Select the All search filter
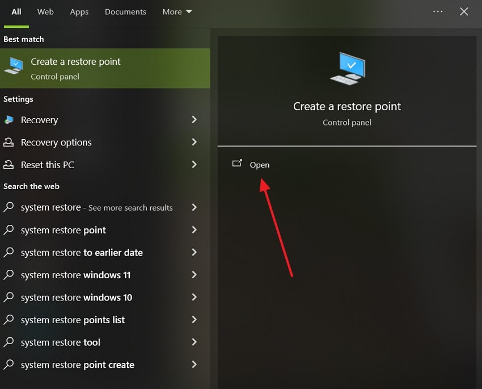This screenshot has width=482, height=389. coord(15,11)
